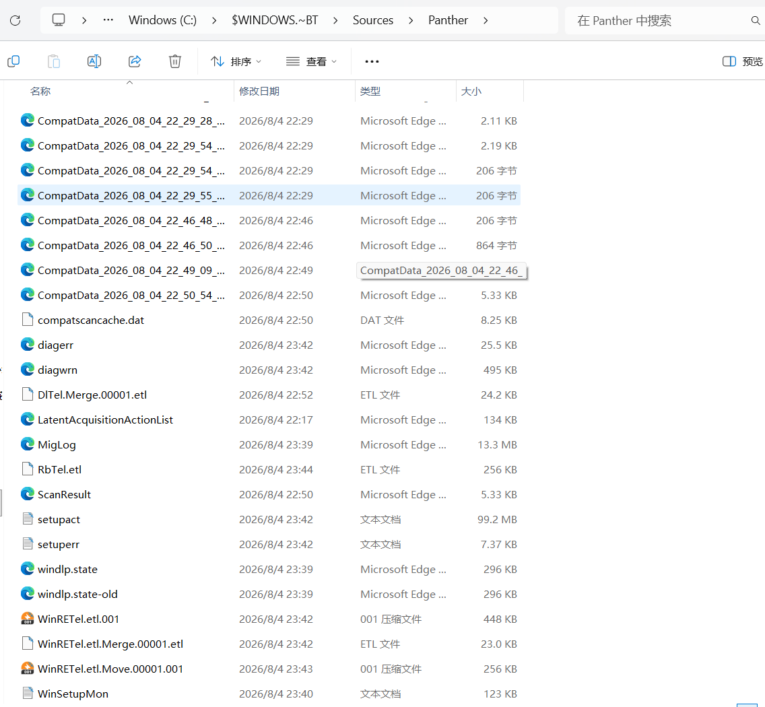Go to Panther folder in breadcrumb
The height and width of the screenshot is (707, 765).
point(448,20)
